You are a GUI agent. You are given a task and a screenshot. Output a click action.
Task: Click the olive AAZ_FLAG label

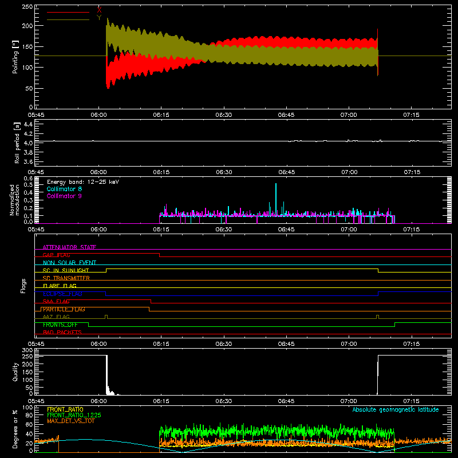[x=56, y=317]
